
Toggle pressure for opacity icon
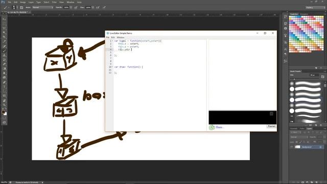click(76, 8)
